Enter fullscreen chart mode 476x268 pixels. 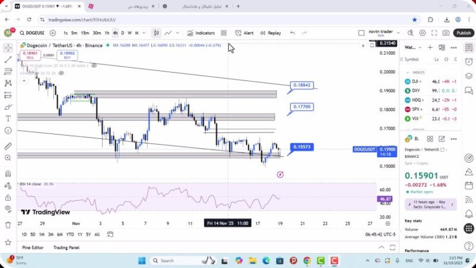pos(434,33)
